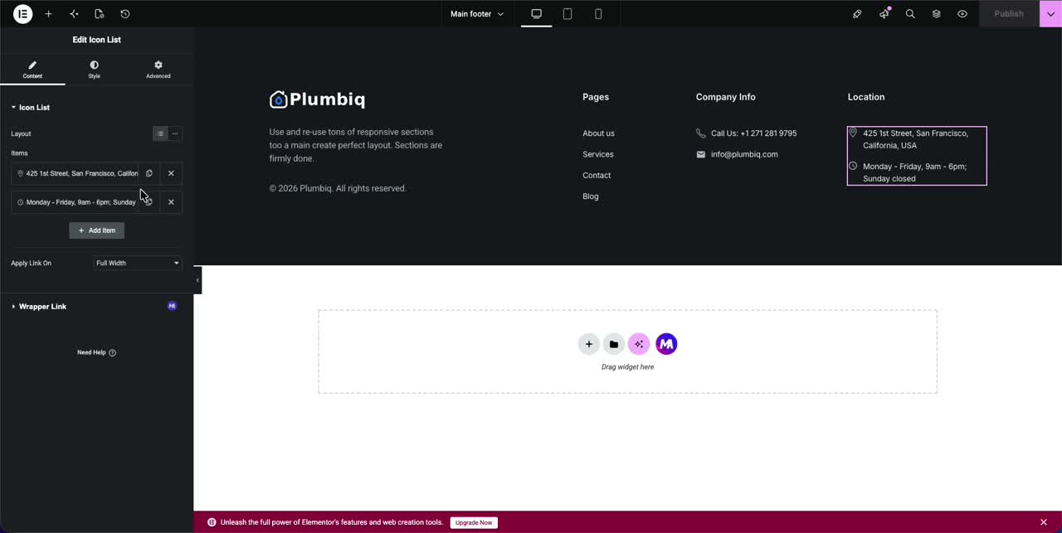Duplicate the 425 1st Street item
This screenshot has height=533, width=1062.
coord(149,173)
